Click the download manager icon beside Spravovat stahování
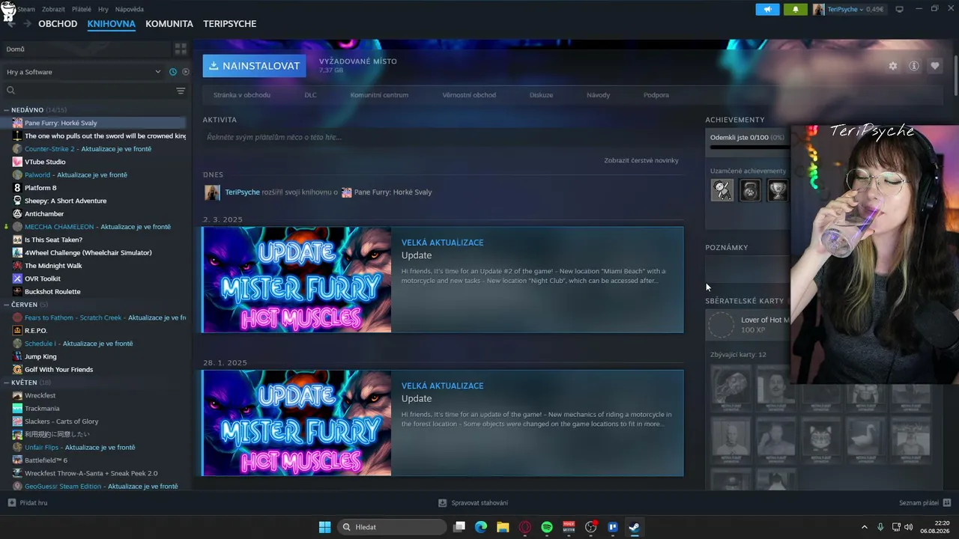This screenshot has height=539, width=959. coord(442,503)
